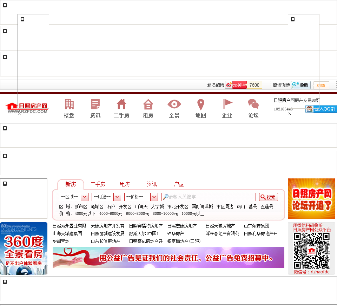View the 全景 eye icon

click(174, 108)
